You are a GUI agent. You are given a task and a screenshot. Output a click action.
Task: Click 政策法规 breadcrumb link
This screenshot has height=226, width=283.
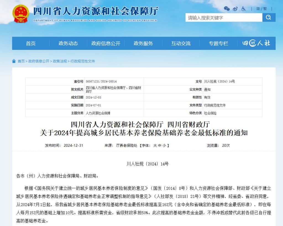tap(60, 61)
